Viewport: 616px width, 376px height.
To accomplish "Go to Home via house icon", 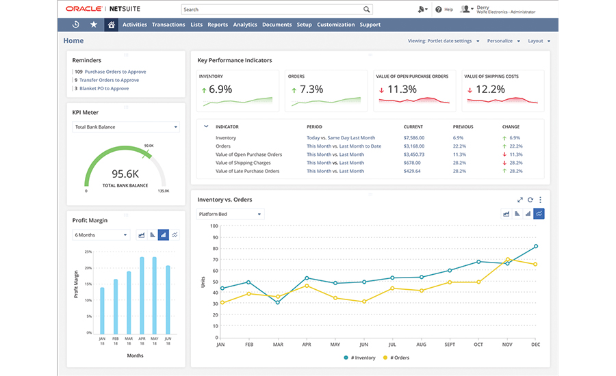I will click(111, 25).
